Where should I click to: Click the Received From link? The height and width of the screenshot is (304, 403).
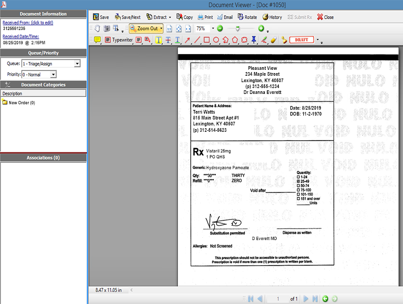click(x=28, y=23)
